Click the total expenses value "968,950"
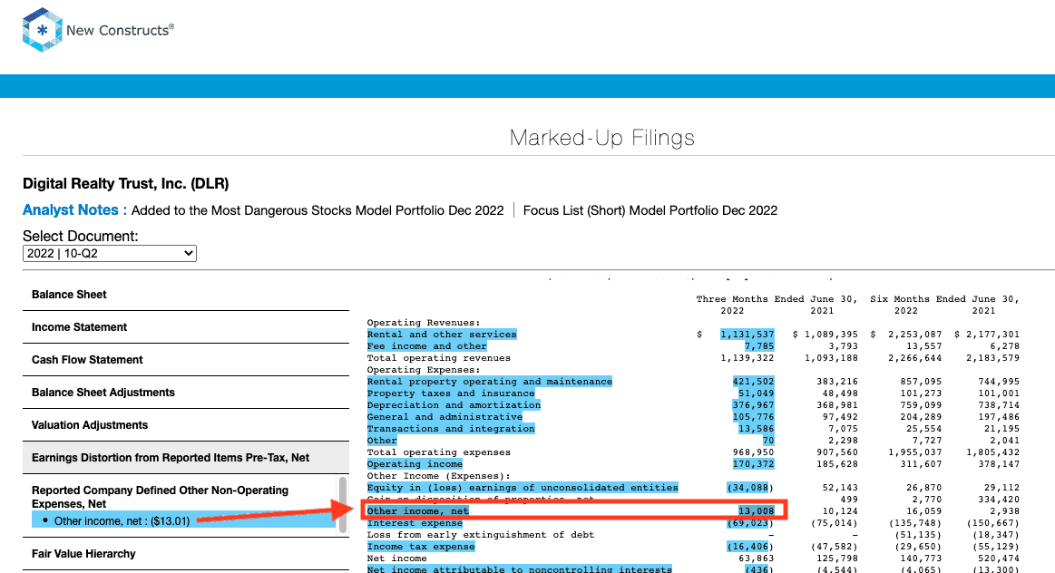This screenshot has width=1055, height=573. pyautogui.click(x=753, y=452)
